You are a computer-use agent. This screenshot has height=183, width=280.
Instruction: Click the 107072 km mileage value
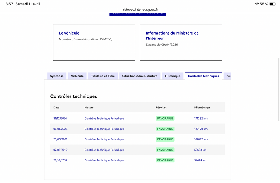[x=201, y=139]
